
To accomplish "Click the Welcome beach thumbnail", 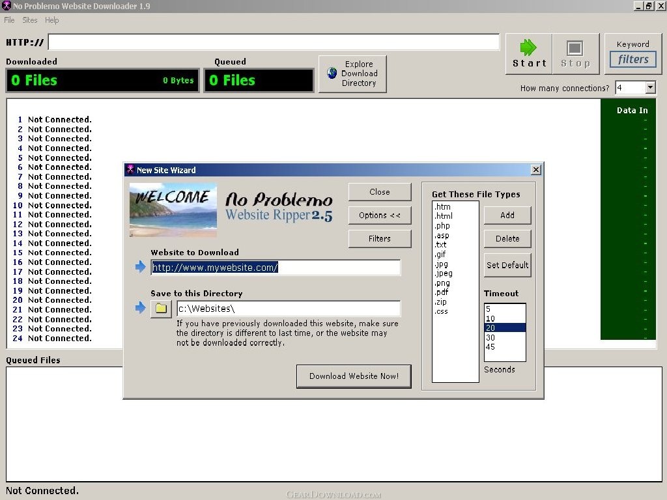I will 173,210.
